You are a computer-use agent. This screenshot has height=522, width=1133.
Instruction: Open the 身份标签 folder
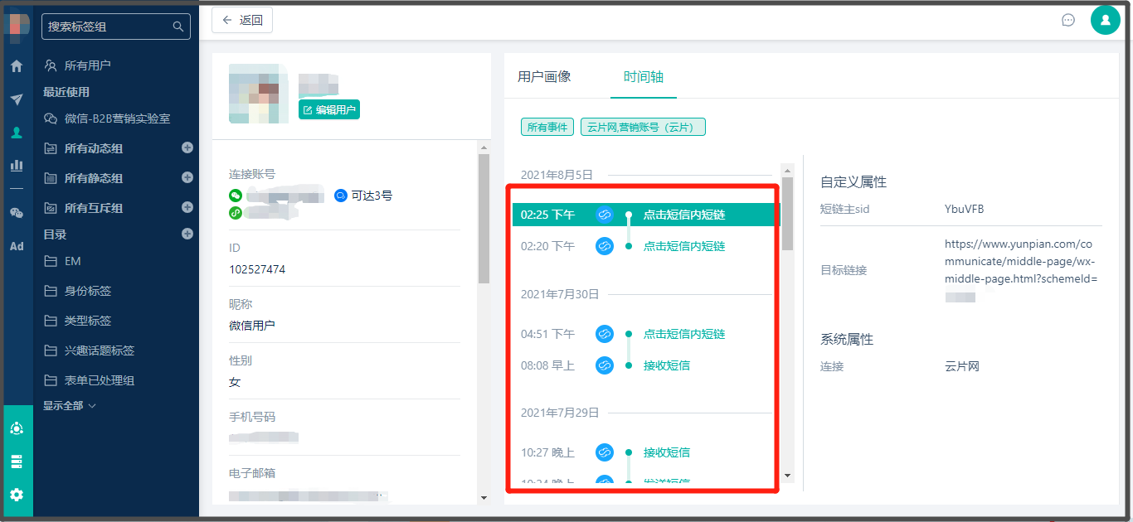click(x=87, y=291)
